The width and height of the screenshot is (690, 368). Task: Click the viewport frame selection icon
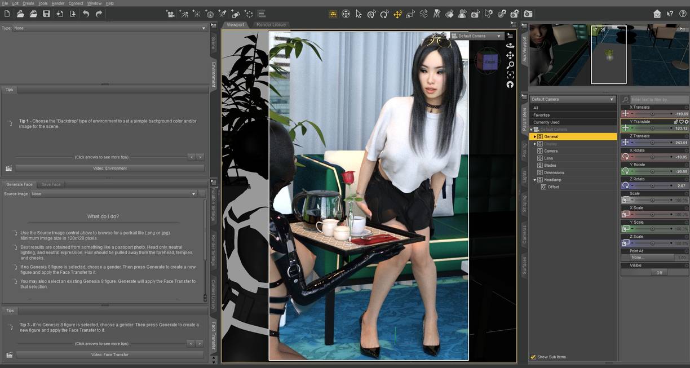click(x=510, y=74)
